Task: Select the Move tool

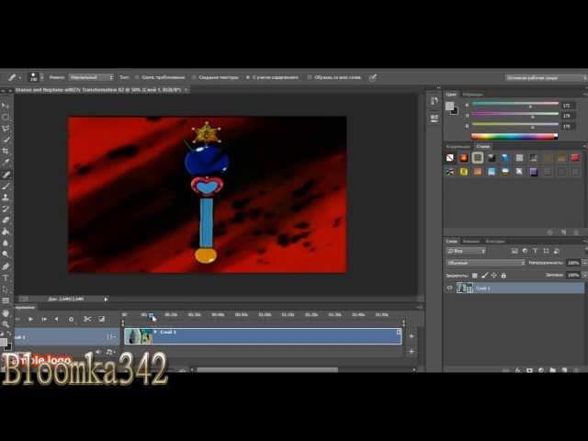Action: tap(6, 107)
